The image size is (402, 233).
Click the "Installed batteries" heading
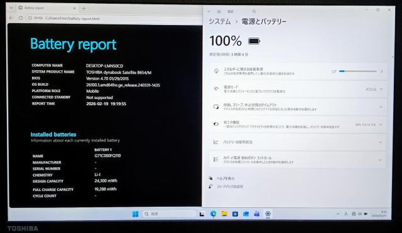(x=53, y=135)
